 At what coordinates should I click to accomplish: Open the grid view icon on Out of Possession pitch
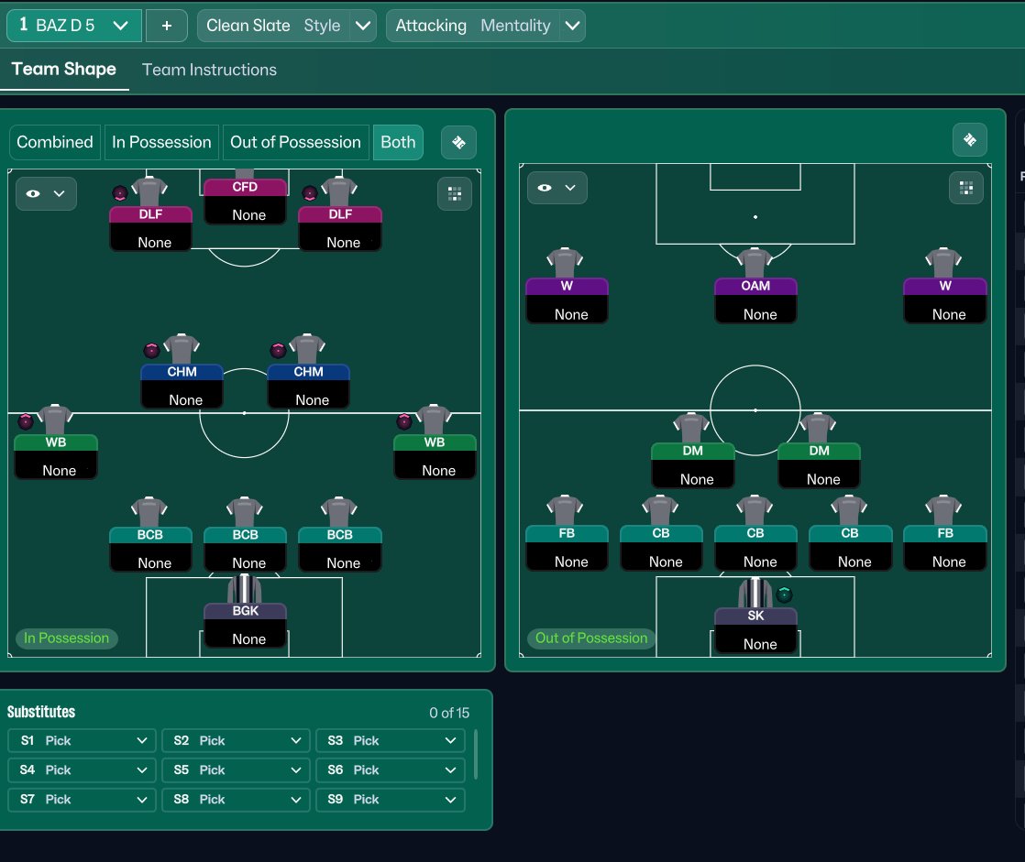(966, 188)
